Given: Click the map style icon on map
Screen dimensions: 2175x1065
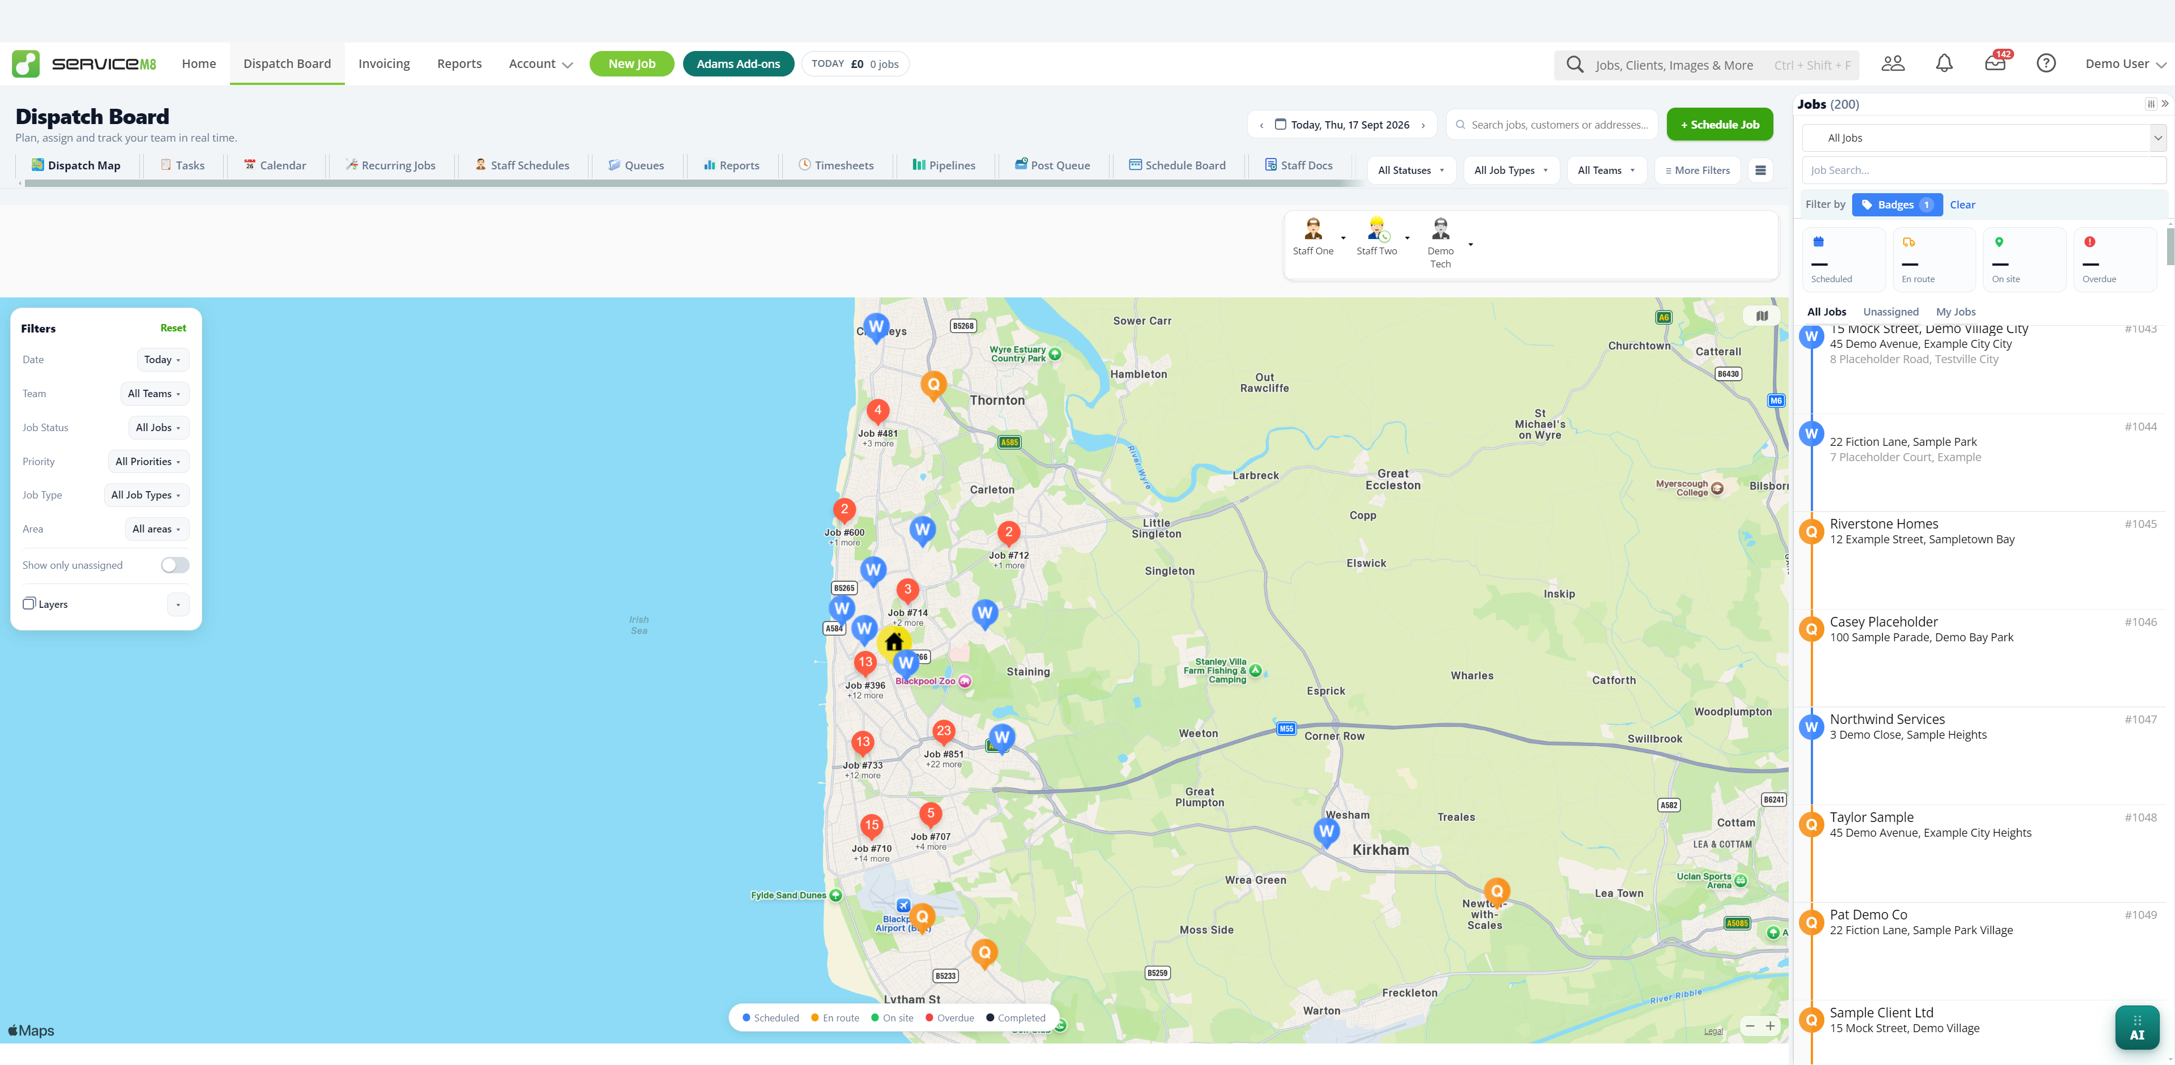Looking at the screenshot, I should pyautogui.click(x=1762, y=316).
